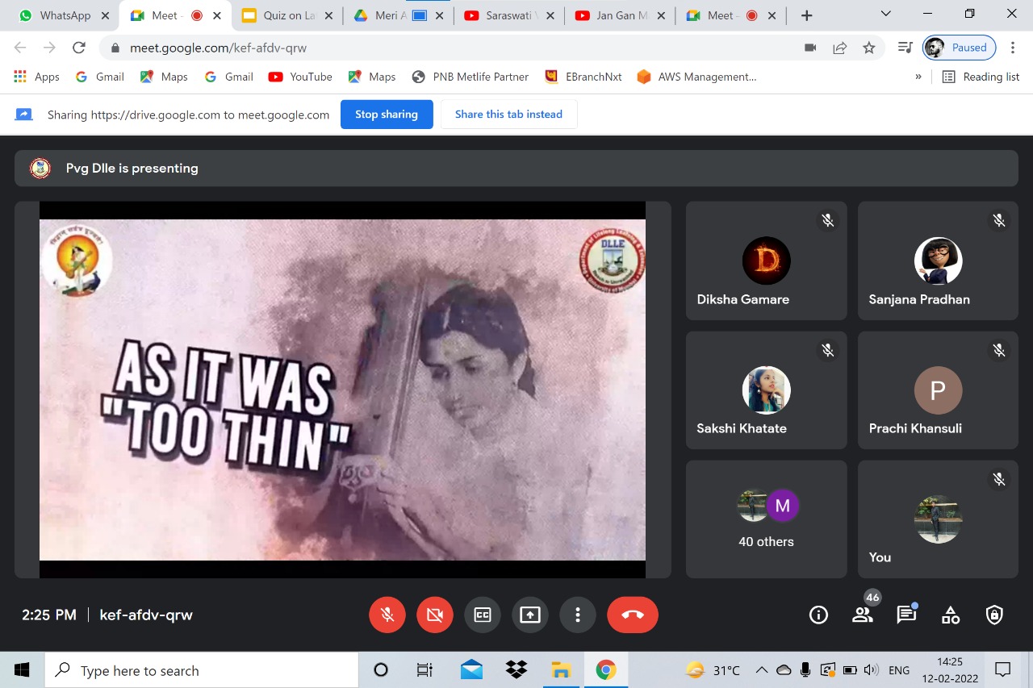1033x688 pixels.
Task: Click the Stop sharing button
Action: (387, 115)
